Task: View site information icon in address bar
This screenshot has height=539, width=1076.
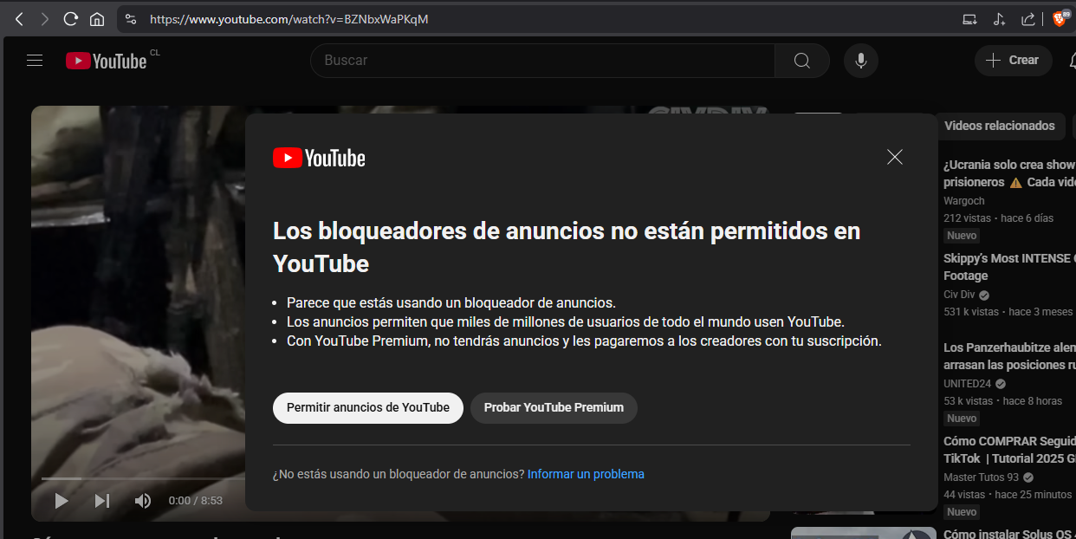Action: [x=130, y=18]
